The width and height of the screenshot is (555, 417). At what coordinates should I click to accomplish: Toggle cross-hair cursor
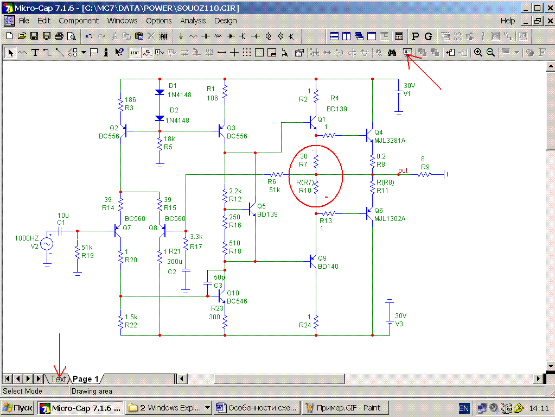click(234, 53)
